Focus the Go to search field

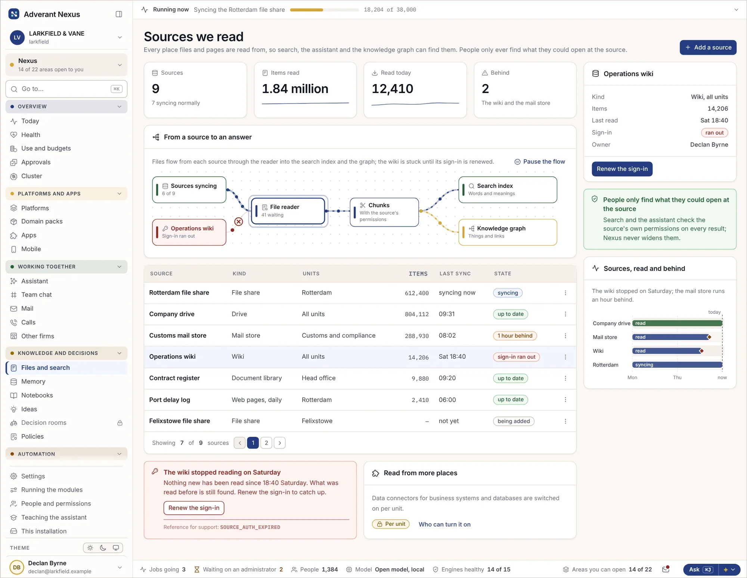[x=66, y=89]
